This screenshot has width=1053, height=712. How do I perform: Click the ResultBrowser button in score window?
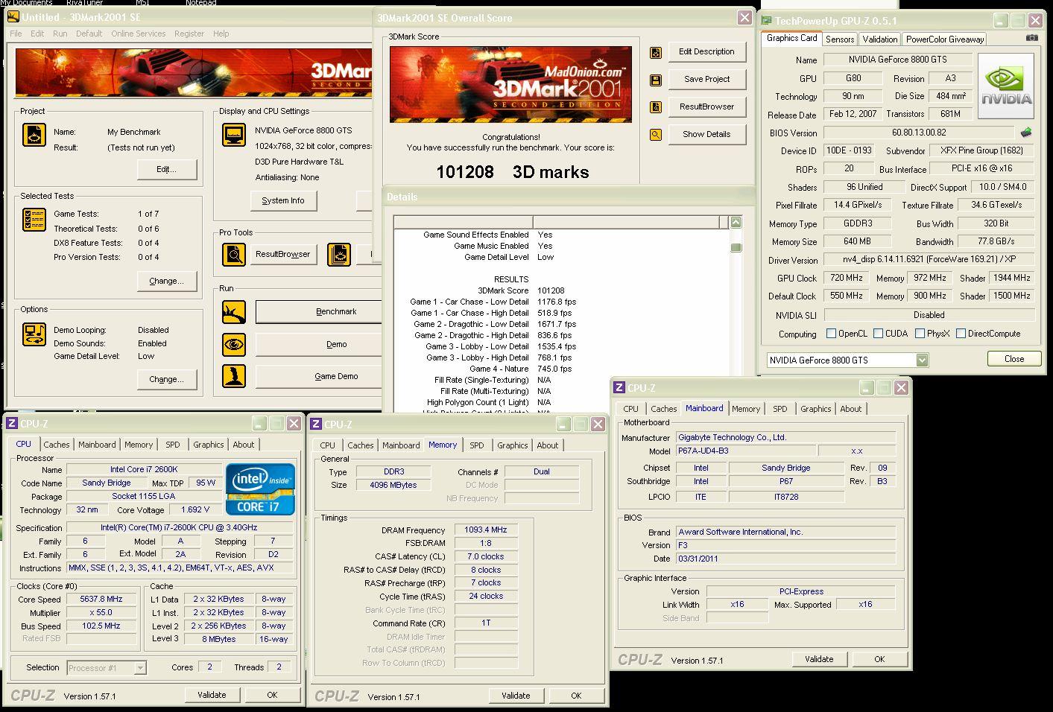click(x=706, y=107)
